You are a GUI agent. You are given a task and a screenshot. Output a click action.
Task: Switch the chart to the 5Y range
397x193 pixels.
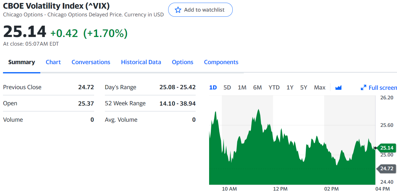coord(304,87)
